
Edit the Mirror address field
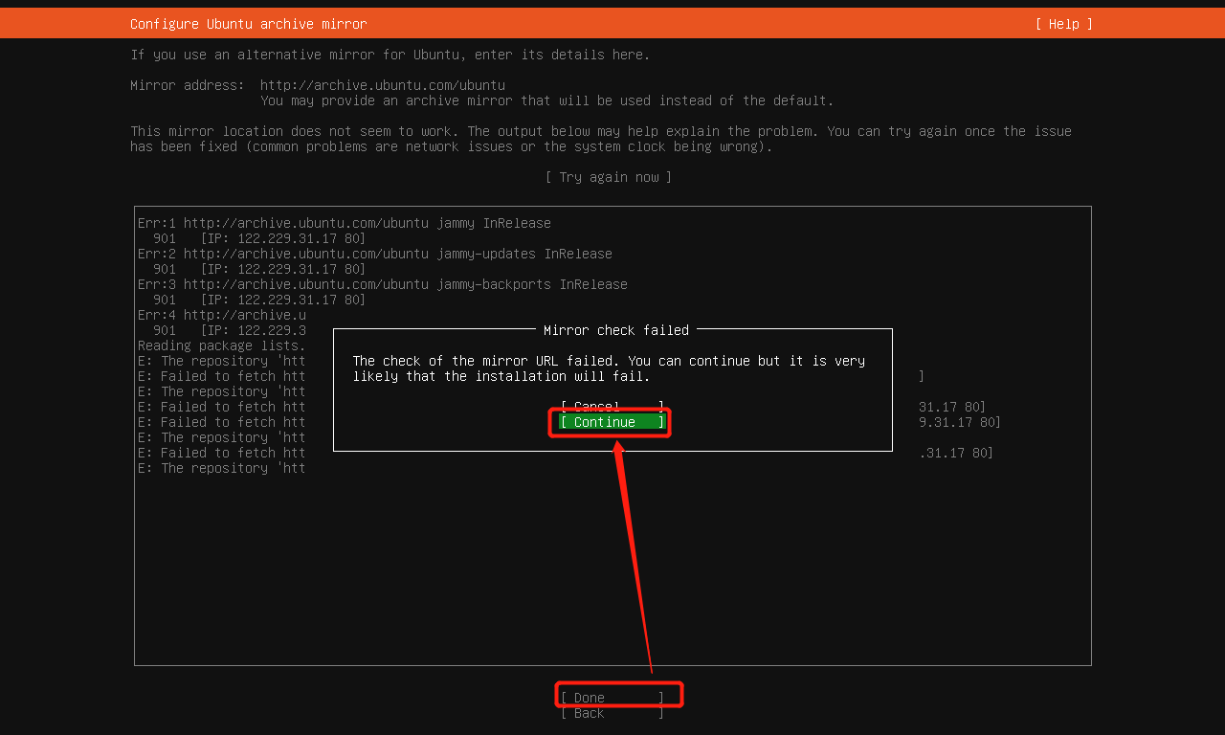pos(383,85)
